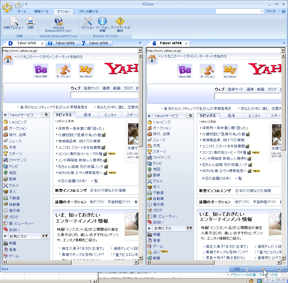The height and width of the screenshot is (283, 288).
Task: Click the リボンの最小化 ribbon tab
Action: coord(88,11)
